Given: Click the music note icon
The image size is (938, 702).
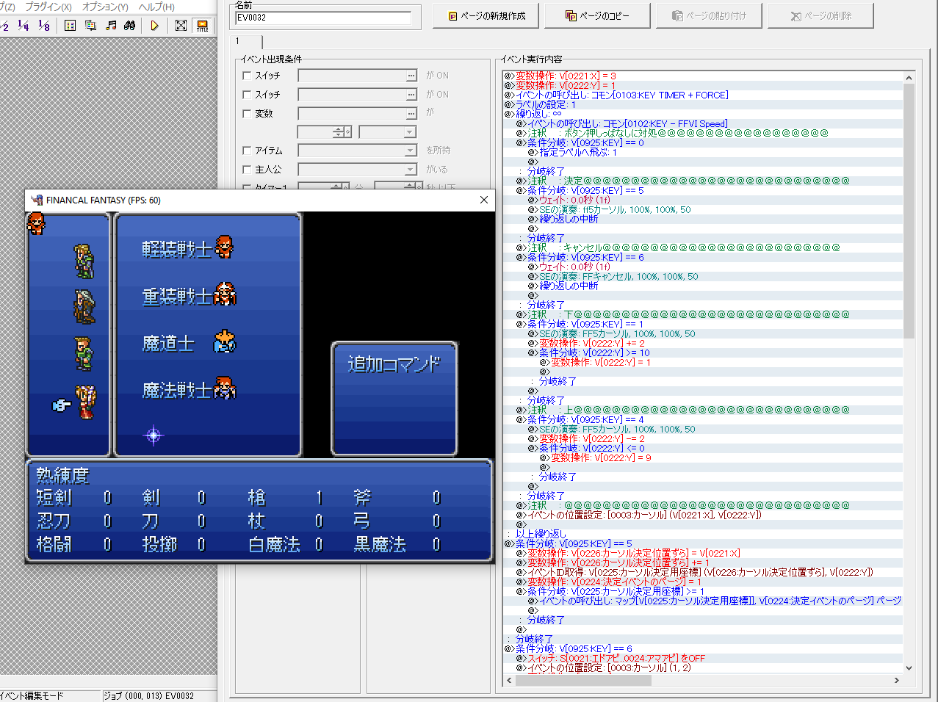Looking at the screenshot, I should (x=111, y=26).
